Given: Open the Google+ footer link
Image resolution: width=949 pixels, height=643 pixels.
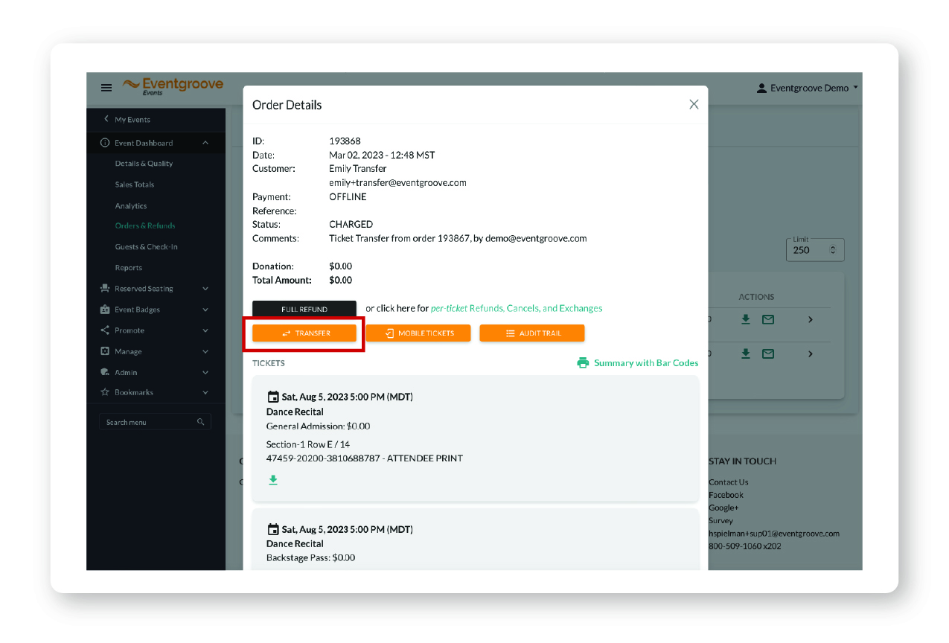Looking at the screenshot, I should [x=723, y=508].
